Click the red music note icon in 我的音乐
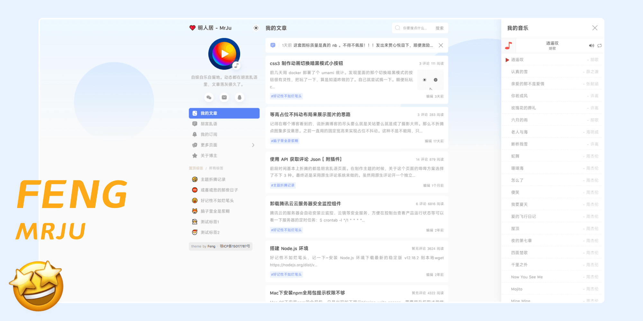Screen dimensions: 643x321 508,45
